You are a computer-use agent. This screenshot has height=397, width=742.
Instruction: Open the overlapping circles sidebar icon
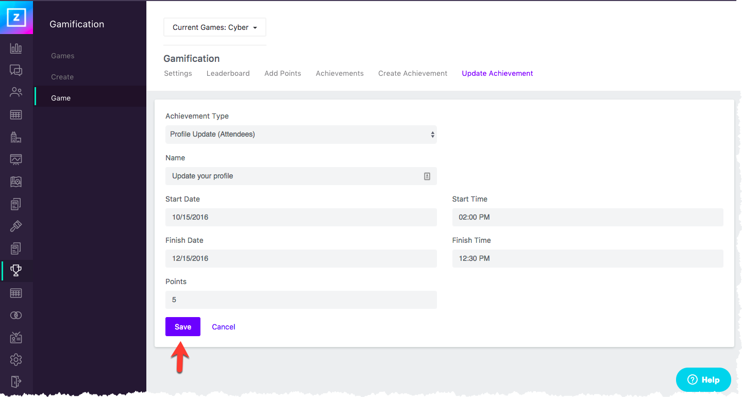pyautogui.click(x=16, y=315)
